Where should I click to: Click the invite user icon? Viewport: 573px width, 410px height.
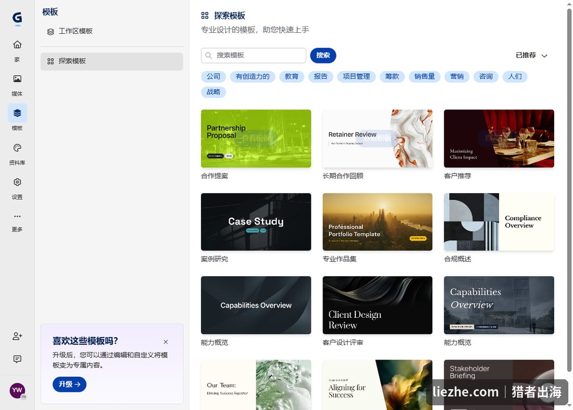[x=17, y=336]
